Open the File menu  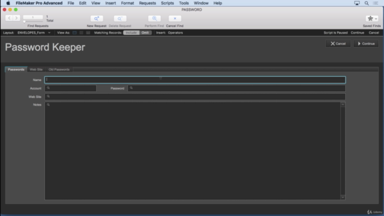pyautogui.click(x=71, y=3)
